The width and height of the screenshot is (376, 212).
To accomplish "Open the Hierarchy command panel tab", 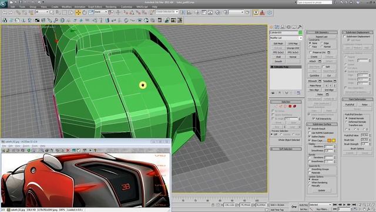I will coord(283,27).
